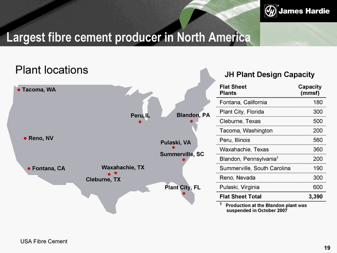Click the capacity value 360 for Waxahachie
The width and height of the screenshot is (337, 253).
click(x=318, y=149)
